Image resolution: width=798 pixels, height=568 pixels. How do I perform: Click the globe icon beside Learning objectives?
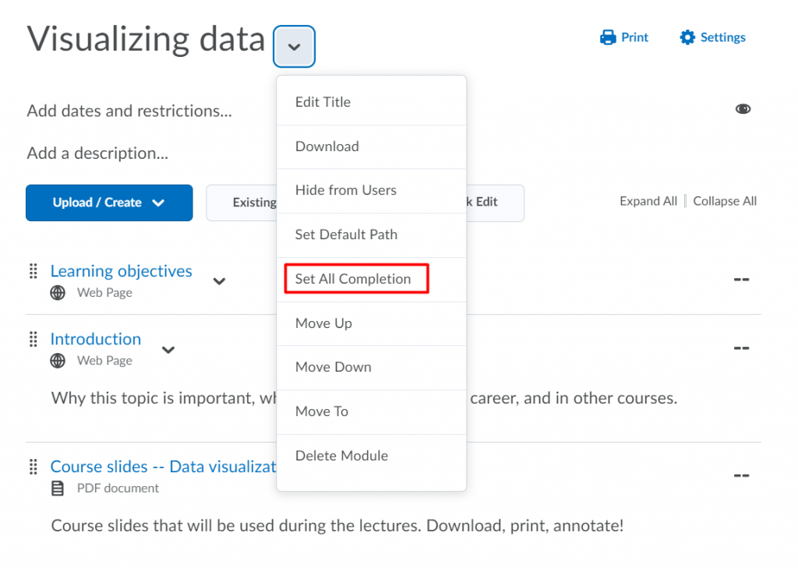pyautogui.click(x=57, y=292)
